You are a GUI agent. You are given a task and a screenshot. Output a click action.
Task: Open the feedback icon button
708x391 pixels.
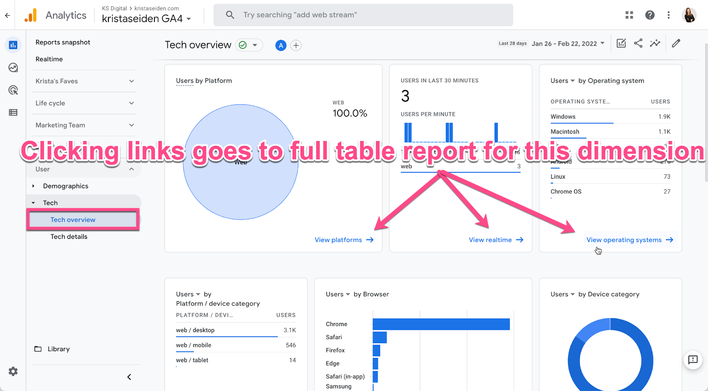coord(693,360)
